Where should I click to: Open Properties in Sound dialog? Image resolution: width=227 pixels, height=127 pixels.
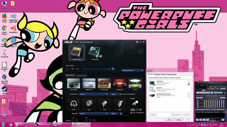coord(186,115)
